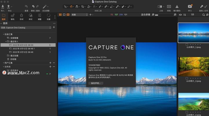This screenshot has height=116, width=209.
Task: Open the 目录: Capture One Catalog selector
Action: point(26,28)
